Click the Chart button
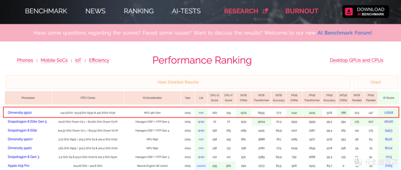Viewport: 401px width, 170px height. coord(375,82)
